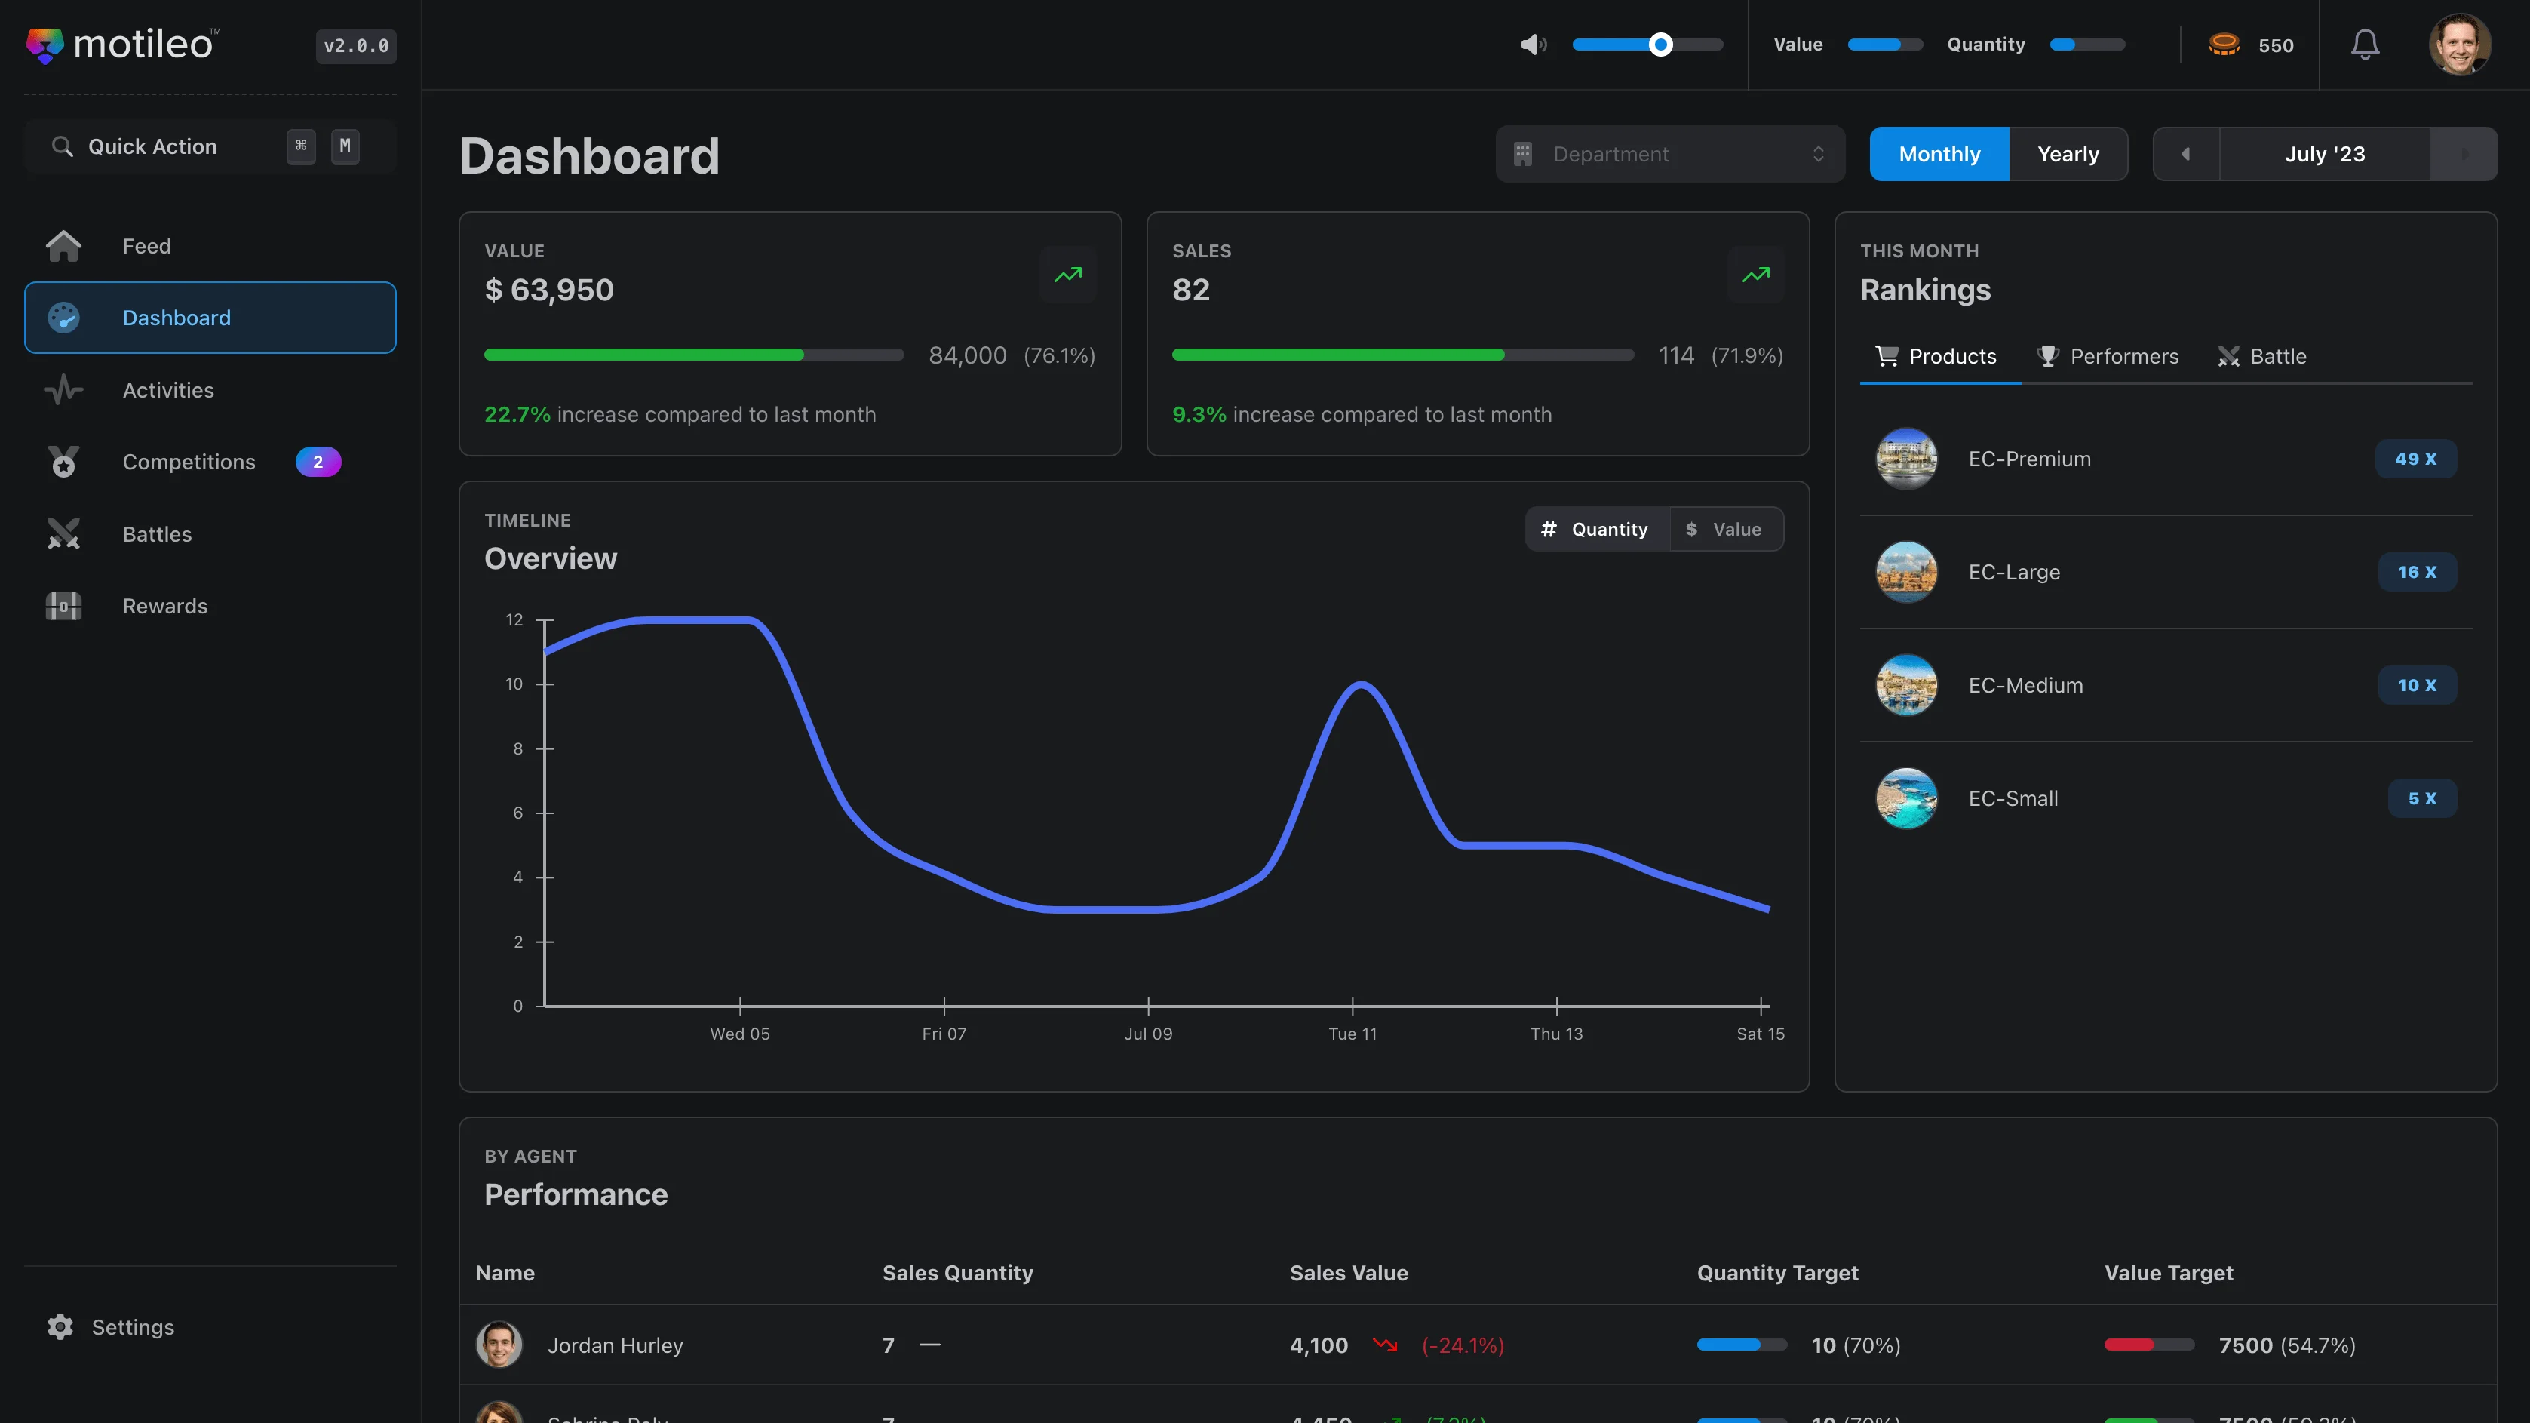Switch timeline to Value view
The image size is (2530, 1423).
pyautogui.click(x=1727, y=530)
